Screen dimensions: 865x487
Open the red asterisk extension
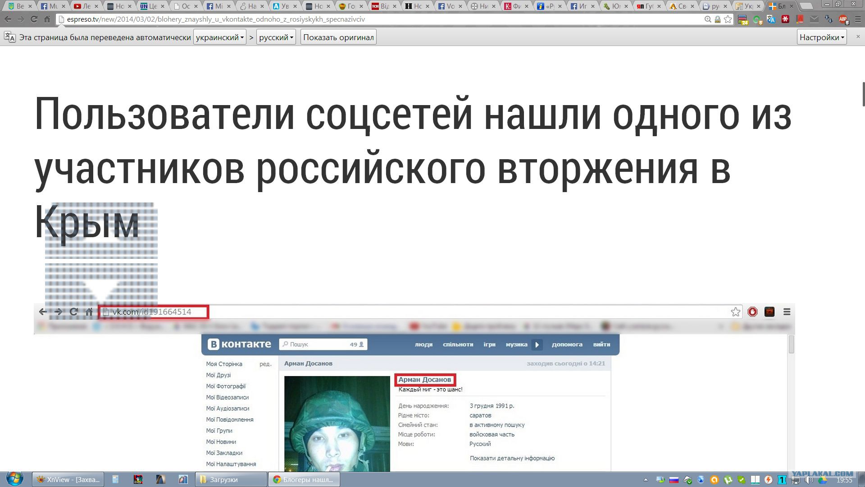tap(786, 19)
